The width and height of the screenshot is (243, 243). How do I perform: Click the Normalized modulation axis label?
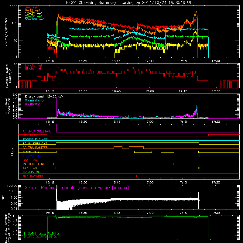(x=8, y=106)
